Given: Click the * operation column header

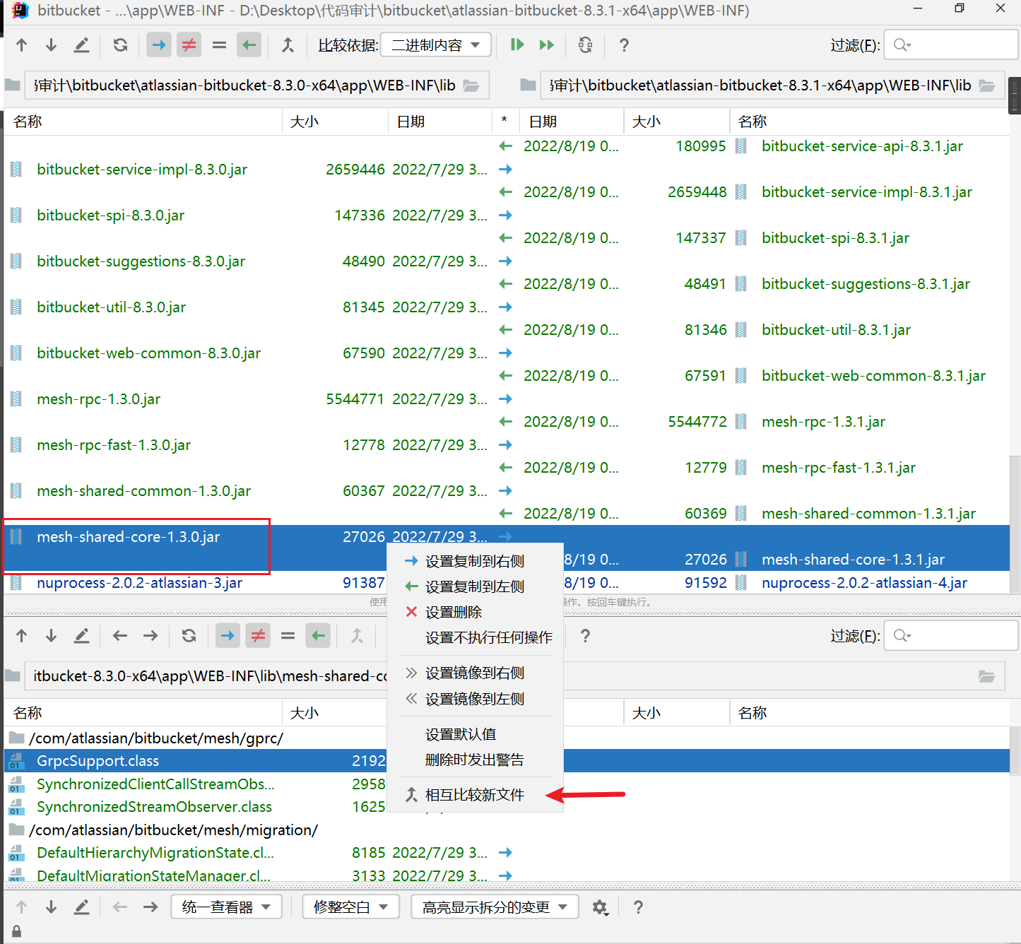Looking at the screenshot, I should 504,122.
